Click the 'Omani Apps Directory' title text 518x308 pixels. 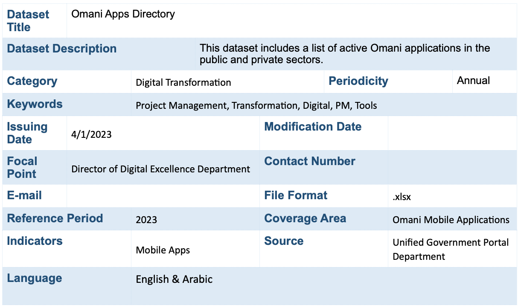coord(123,14)
